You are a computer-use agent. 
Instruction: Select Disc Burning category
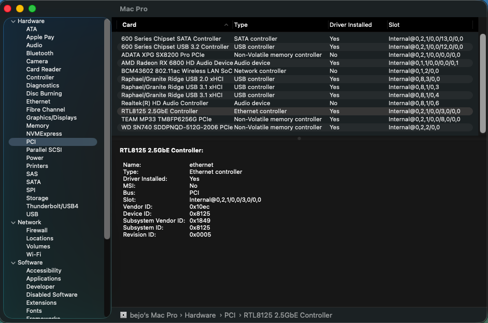click(44, 94)
